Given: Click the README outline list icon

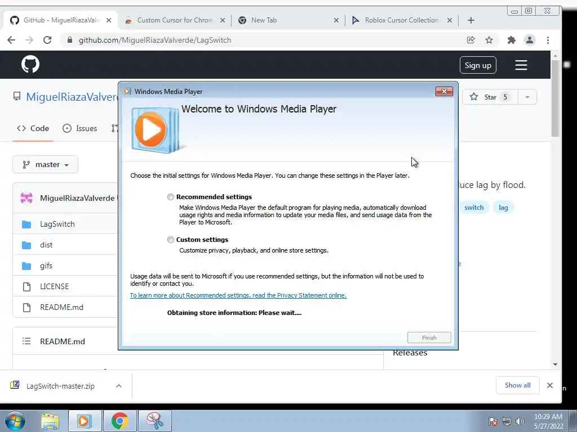Looking at the screenshot, I should pyautogui.click(x=26, y=341).
